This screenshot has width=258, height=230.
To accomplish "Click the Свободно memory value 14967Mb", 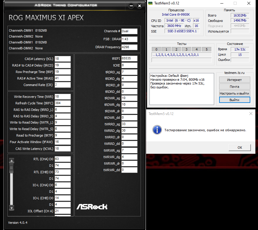I will click(240, 20).
